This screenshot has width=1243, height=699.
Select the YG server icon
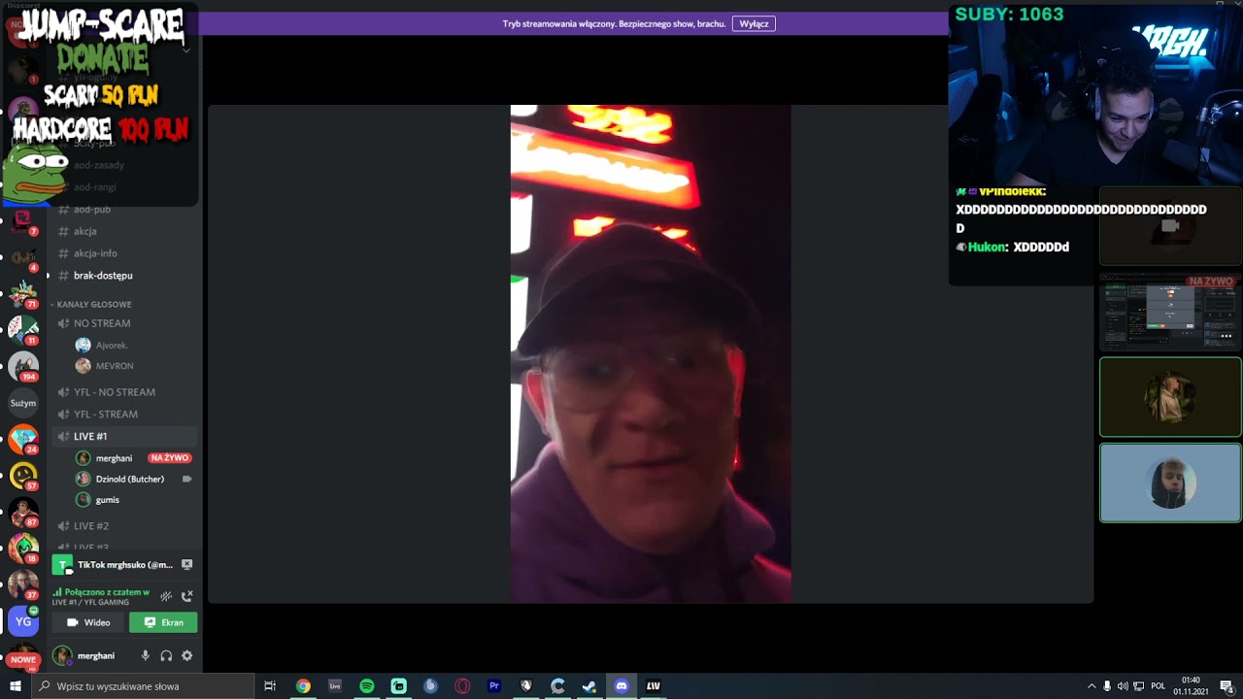point(23,621)
